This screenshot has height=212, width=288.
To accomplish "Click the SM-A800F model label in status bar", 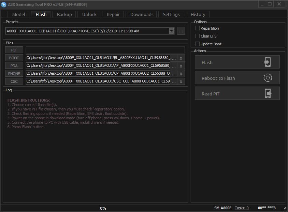I will (223, 208).
